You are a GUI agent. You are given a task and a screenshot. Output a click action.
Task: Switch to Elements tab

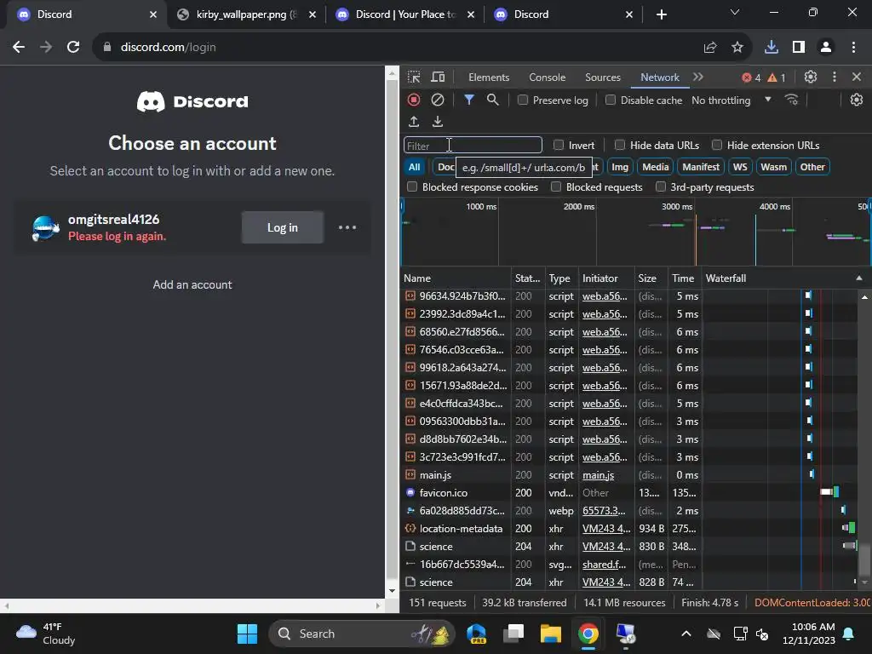489,77
